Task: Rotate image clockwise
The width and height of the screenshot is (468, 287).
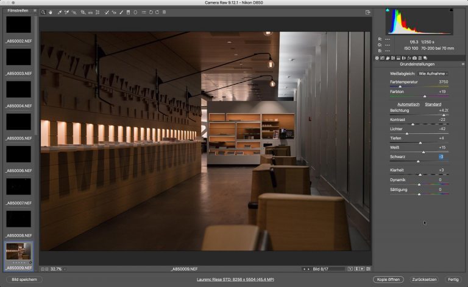Action: click(157, 12)
